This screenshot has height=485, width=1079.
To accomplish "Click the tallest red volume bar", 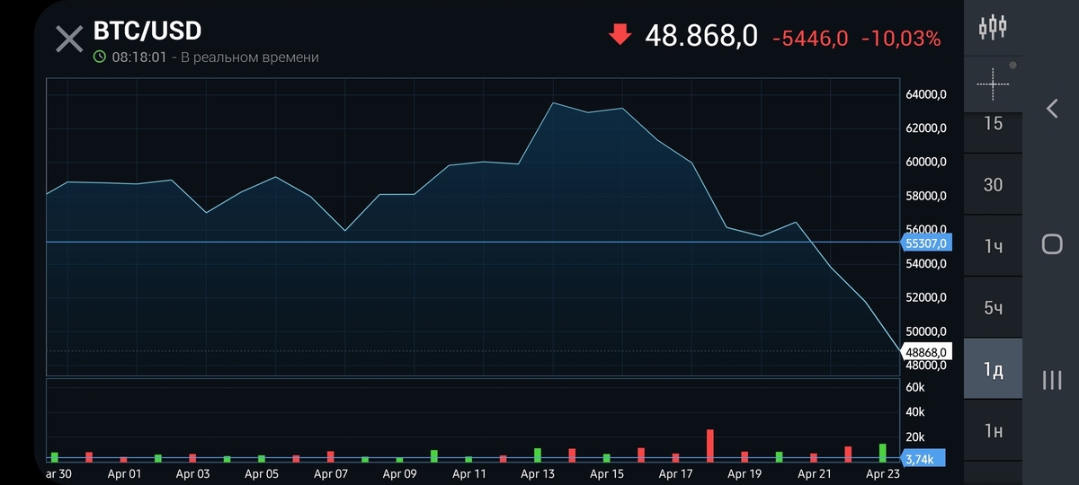I will 710,445.
